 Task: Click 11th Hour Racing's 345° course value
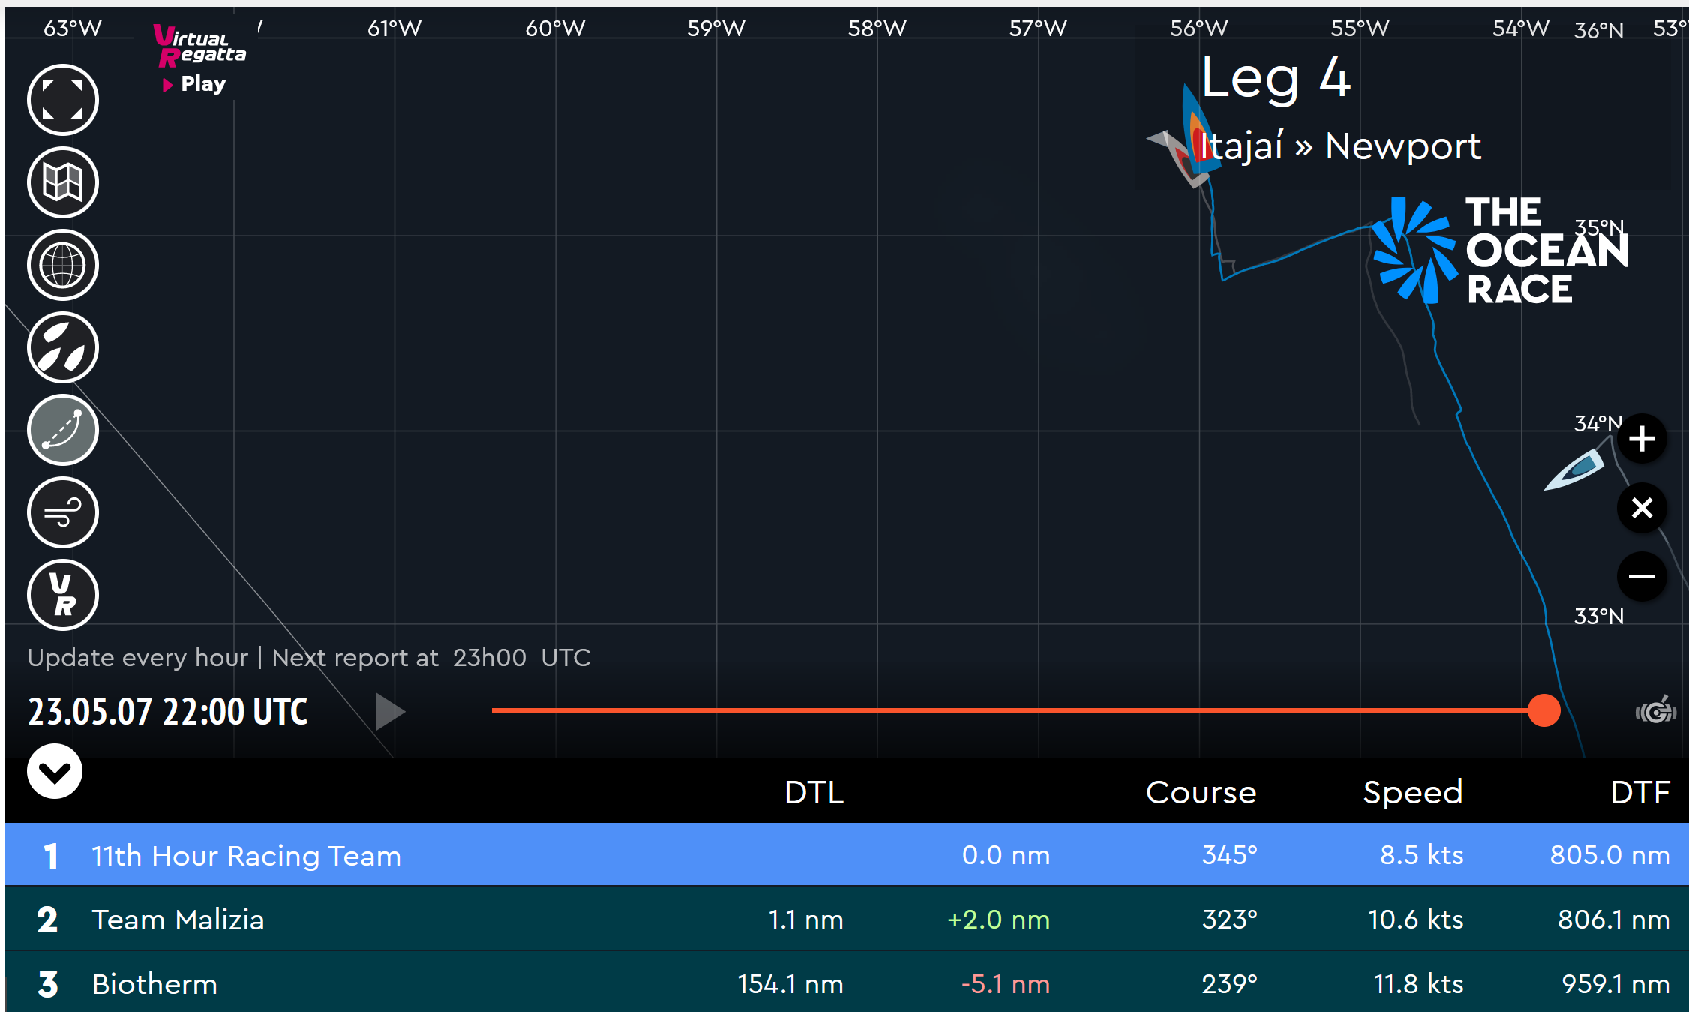point(1229,855)
